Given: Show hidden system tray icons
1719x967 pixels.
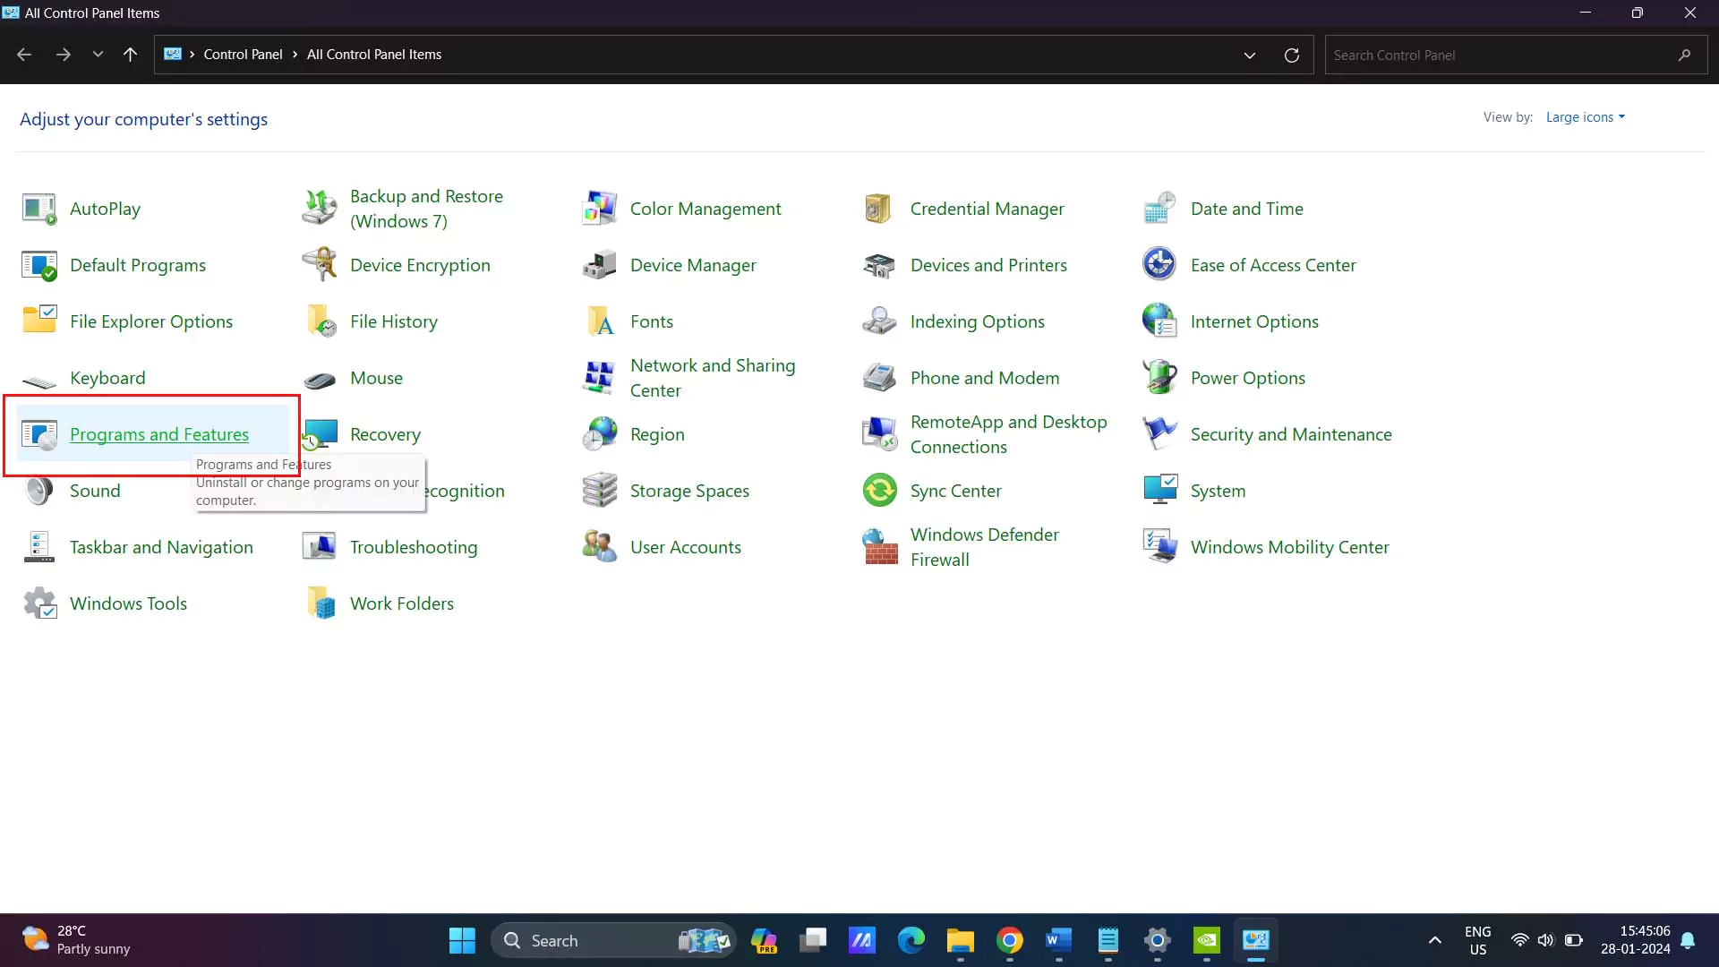Looking at the screenshot, I should click(1434, 940).
